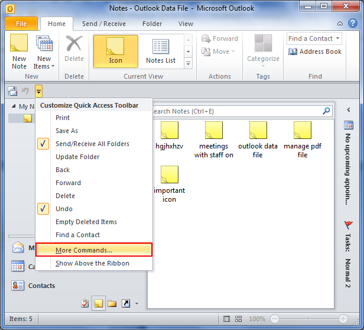The width and height of the screenshot is (364, 330).
Task: Click Customize Quick Access Toolbar arrow
Action: (38, 91)
